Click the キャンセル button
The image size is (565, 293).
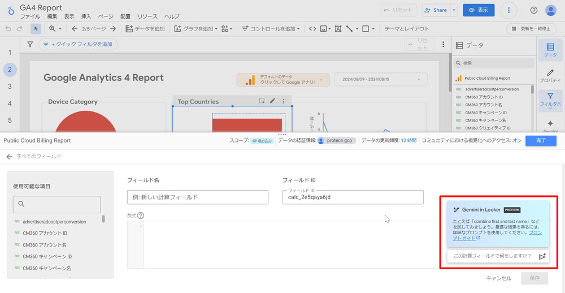(498, 278)
